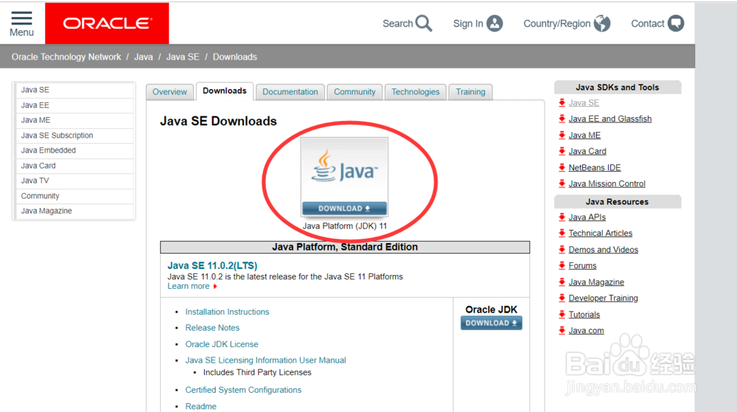This screenshot has width=737, height=412.
Task: Click the Java logo thumbnail image
Action: (344, 170)
